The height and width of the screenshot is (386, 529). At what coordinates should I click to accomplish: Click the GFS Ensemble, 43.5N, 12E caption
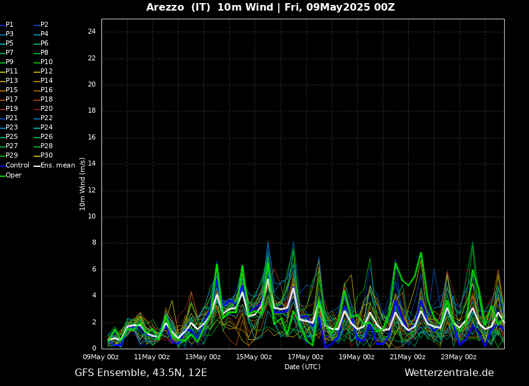point(141,373)
